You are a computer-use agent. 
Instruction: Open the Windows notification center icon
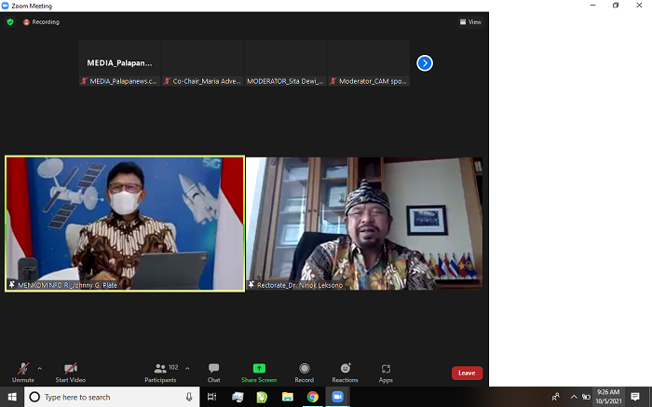(x=635, y=397)
